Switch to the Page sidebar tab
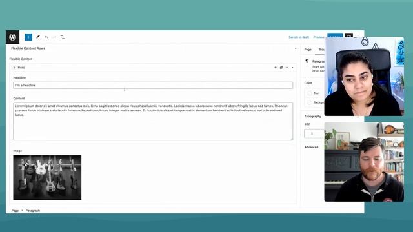Viewport: 413px width, 232px height. (308, 50)
